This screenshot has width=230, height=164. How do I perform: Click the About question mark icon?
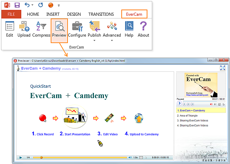(143, 26)
